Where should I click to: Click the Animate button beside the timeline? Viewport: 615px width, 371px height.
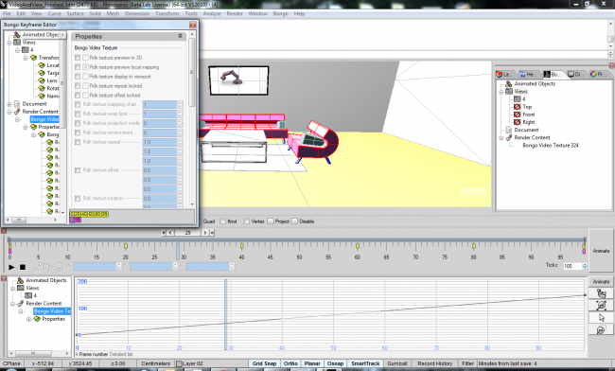[601, 251]
